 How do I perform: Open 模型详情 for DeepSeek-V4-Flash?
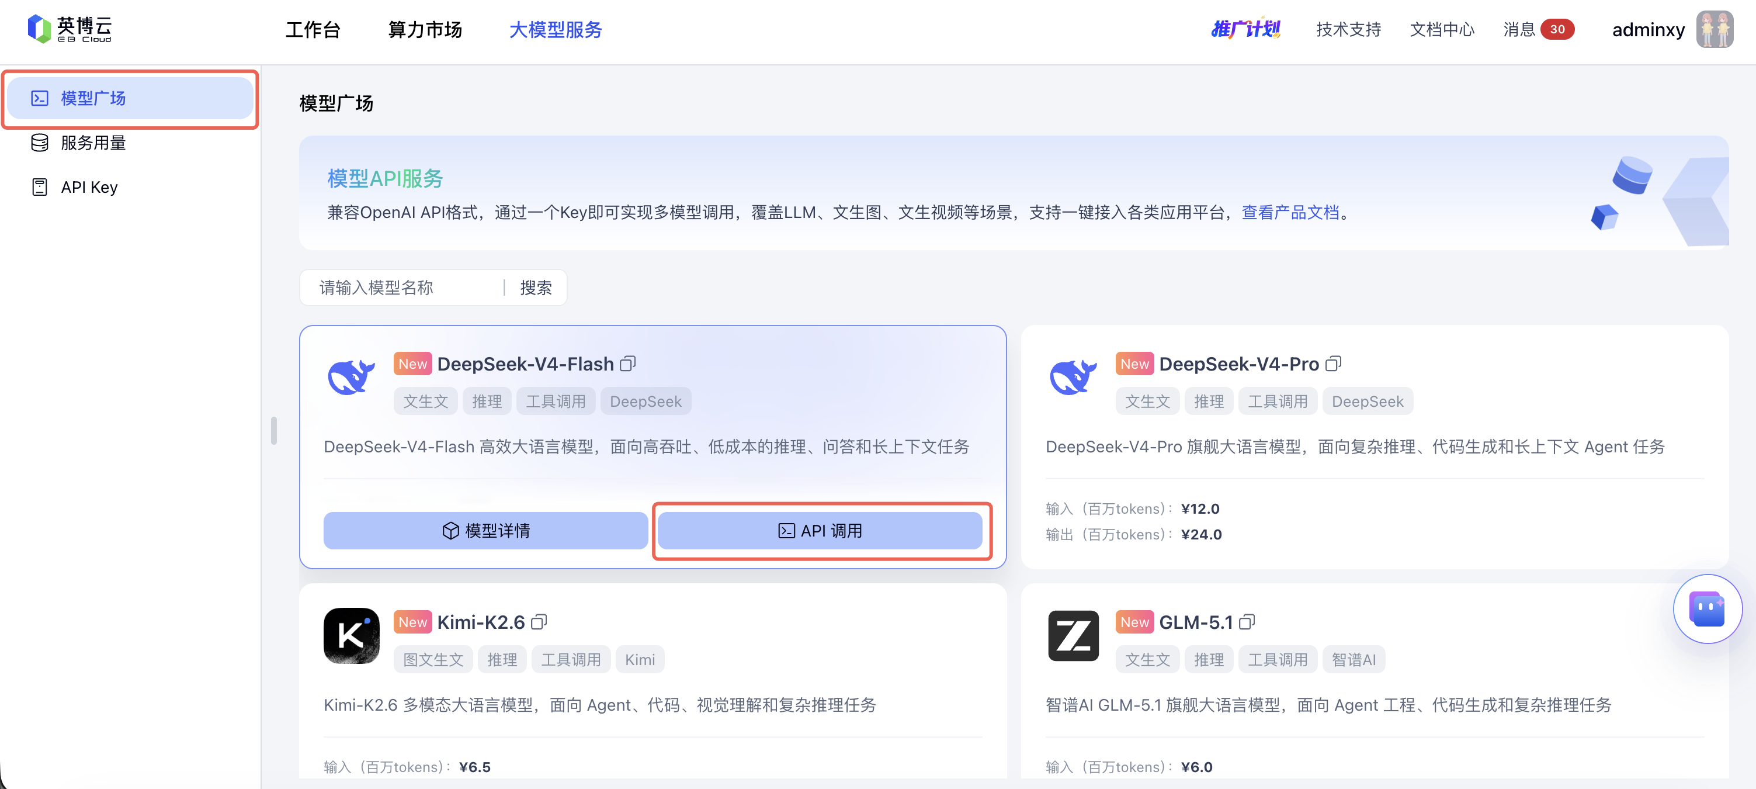(485, 531)
